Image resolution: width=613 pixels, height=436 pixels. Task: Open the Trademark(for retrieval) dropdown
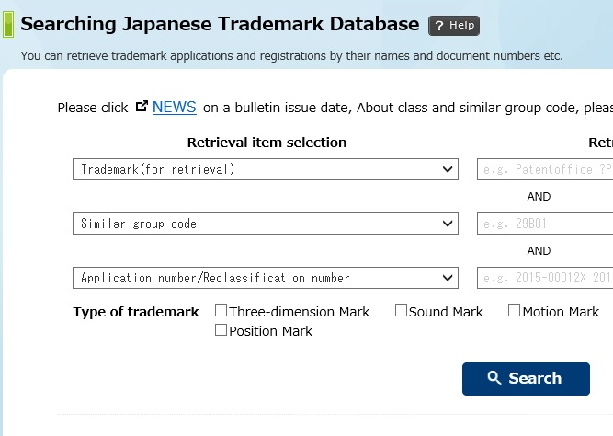[266, 169]
